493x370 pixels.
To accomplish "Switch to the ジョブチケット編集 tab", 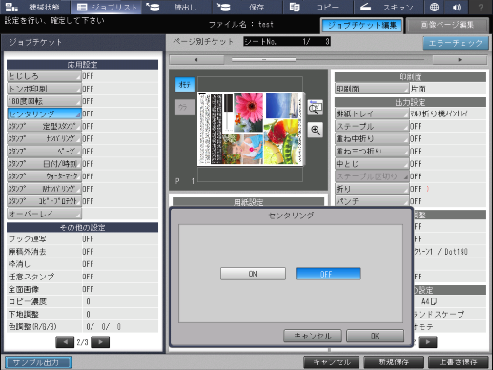I will tap(362, 26).
